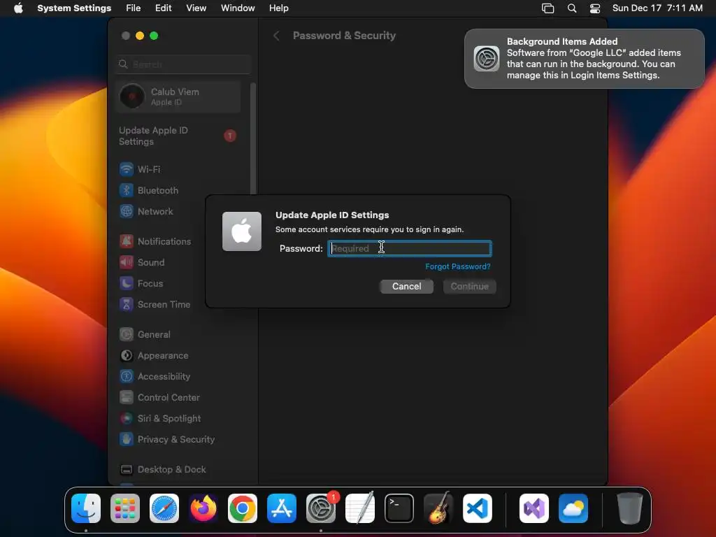Open TextEdit in the Dock
Viewport: 716px width, 537px height.
[x=360, y=508]
